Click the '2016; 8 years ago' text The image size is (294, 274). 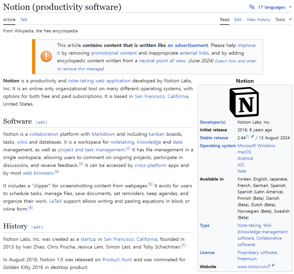(x=255, y=130)
